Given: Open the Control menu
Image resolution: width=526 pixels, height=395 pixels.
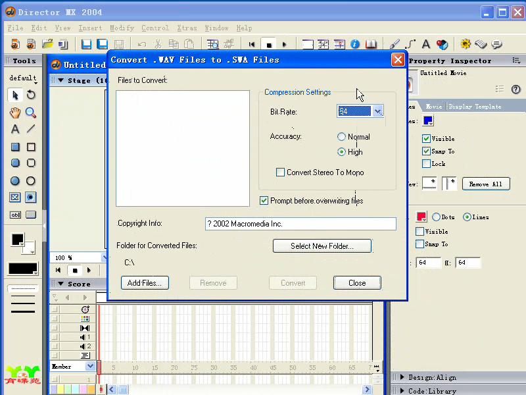Looking at the screenshot, I should point(155,28).
